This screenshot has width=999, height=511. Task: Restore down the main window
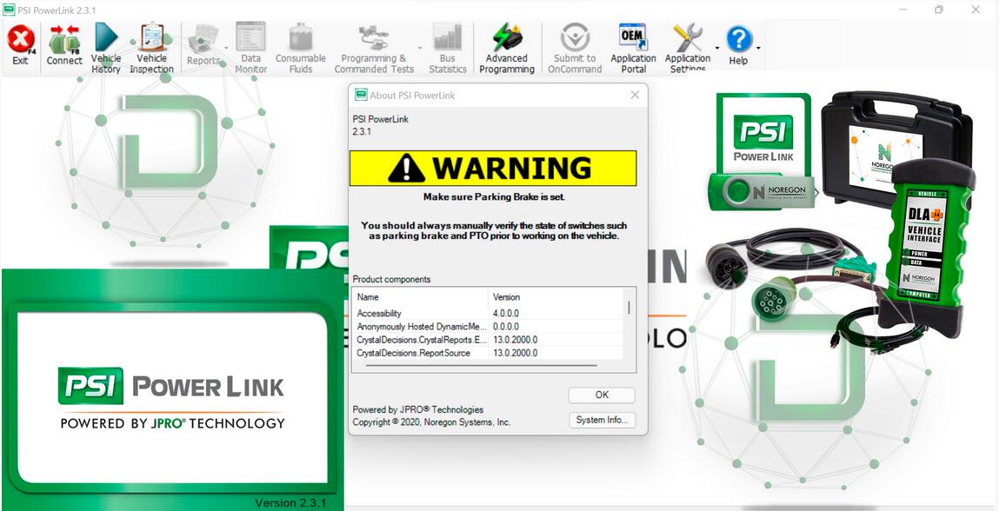[x=938, y=10]
